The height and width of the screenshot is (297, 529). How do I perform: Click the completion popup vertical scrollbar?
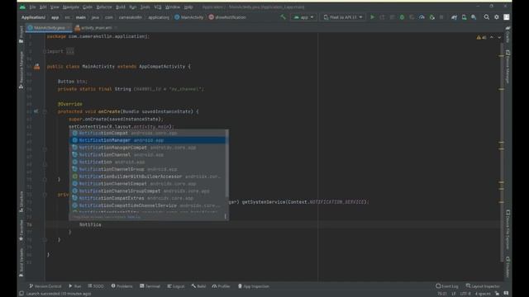[226, 163]
